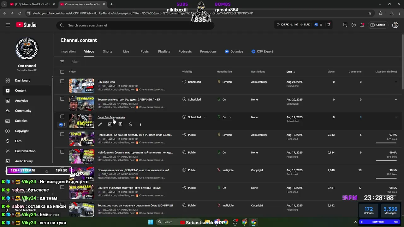Open Comments icon for Смит без брада ново

120,125
